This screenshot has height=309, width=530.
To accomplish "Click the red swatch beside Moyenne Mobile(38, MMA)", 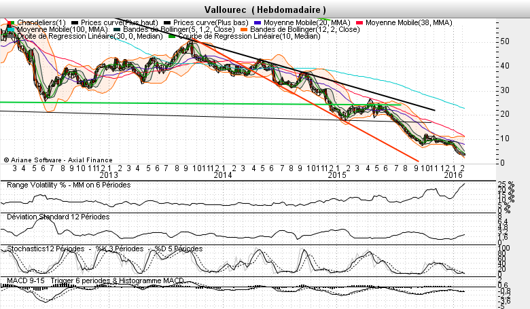I will pyautogui.click(x=359, y=22).
